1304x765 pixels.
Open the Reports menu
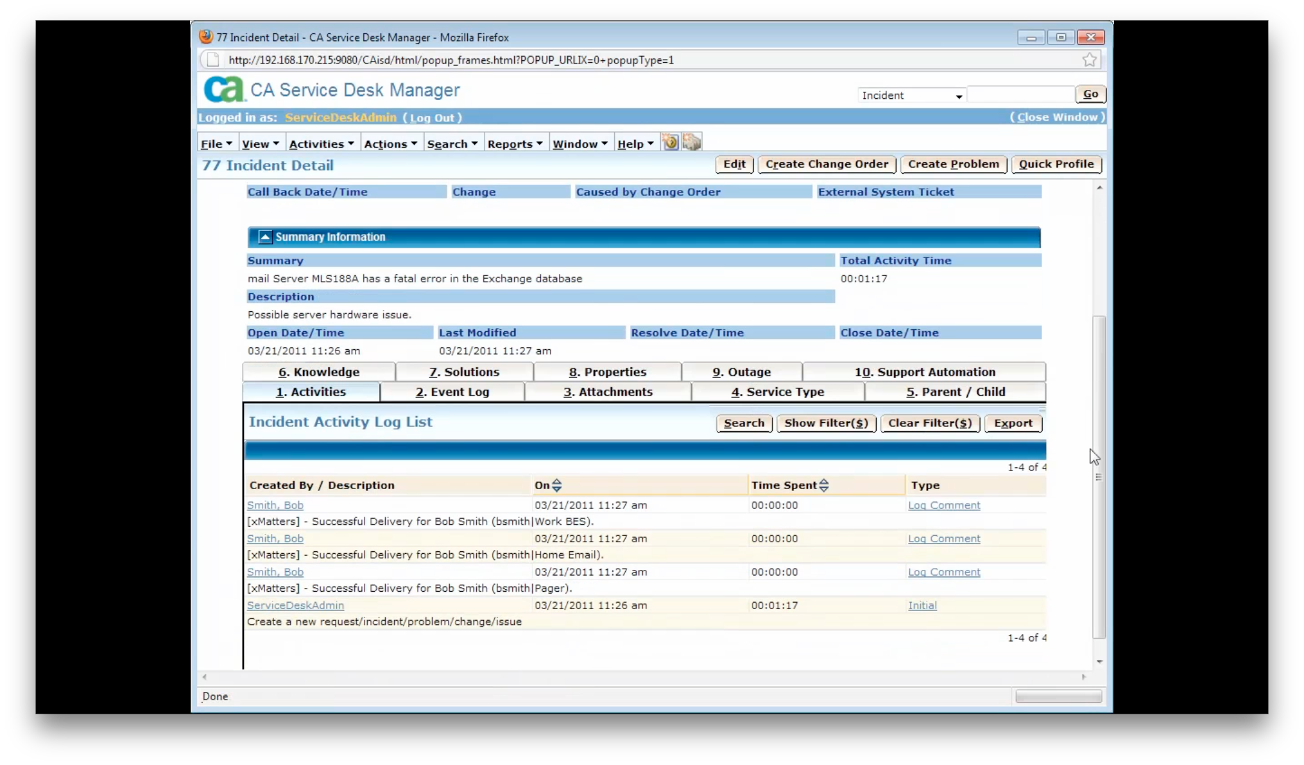(515, 144)
